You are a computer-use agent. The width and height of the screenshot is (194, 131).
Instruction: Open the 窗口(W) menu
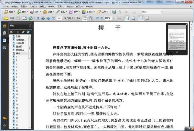tap(80, 6)
